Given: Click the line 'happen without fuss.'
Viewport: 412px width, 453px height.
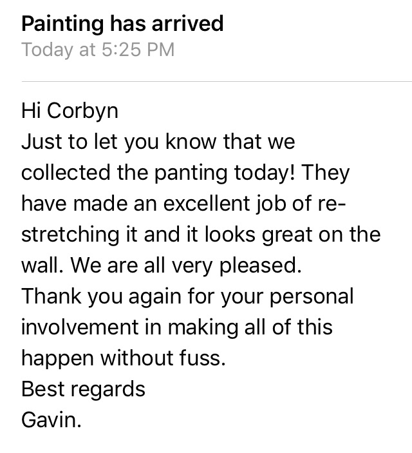Looking at the screenshot, I should [x=124, y=358].
